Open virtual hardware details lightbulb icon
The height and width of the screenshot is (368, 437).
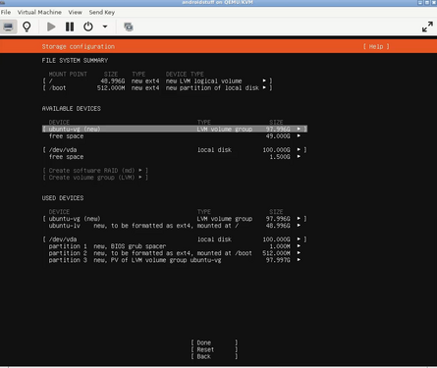pyautogui.click(x=27, y=26)
